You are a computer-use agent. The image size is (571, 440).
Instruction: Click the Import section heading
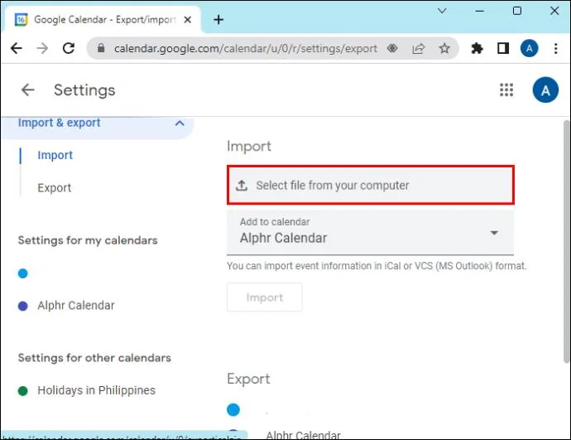pos(249,147)
